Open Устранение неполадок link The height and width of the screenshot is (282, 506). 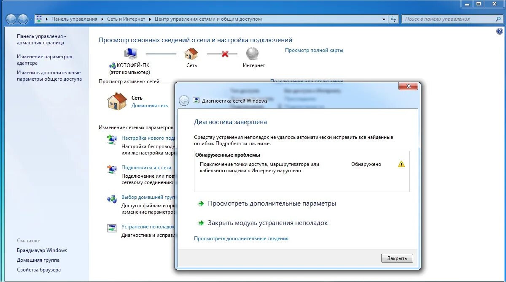click(x=148, y=227)
